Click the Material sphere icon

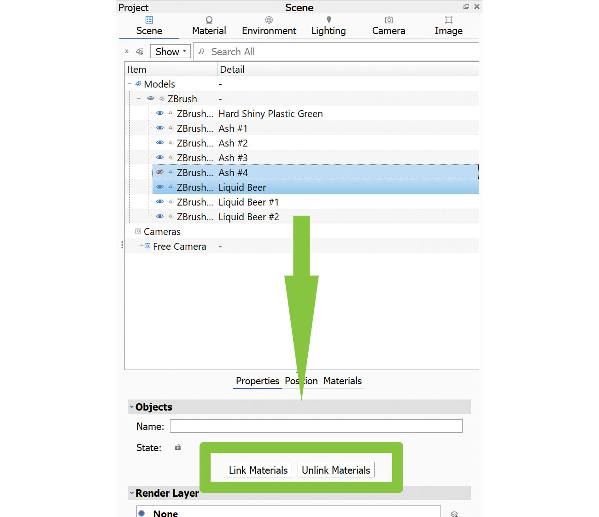(209, 20)
